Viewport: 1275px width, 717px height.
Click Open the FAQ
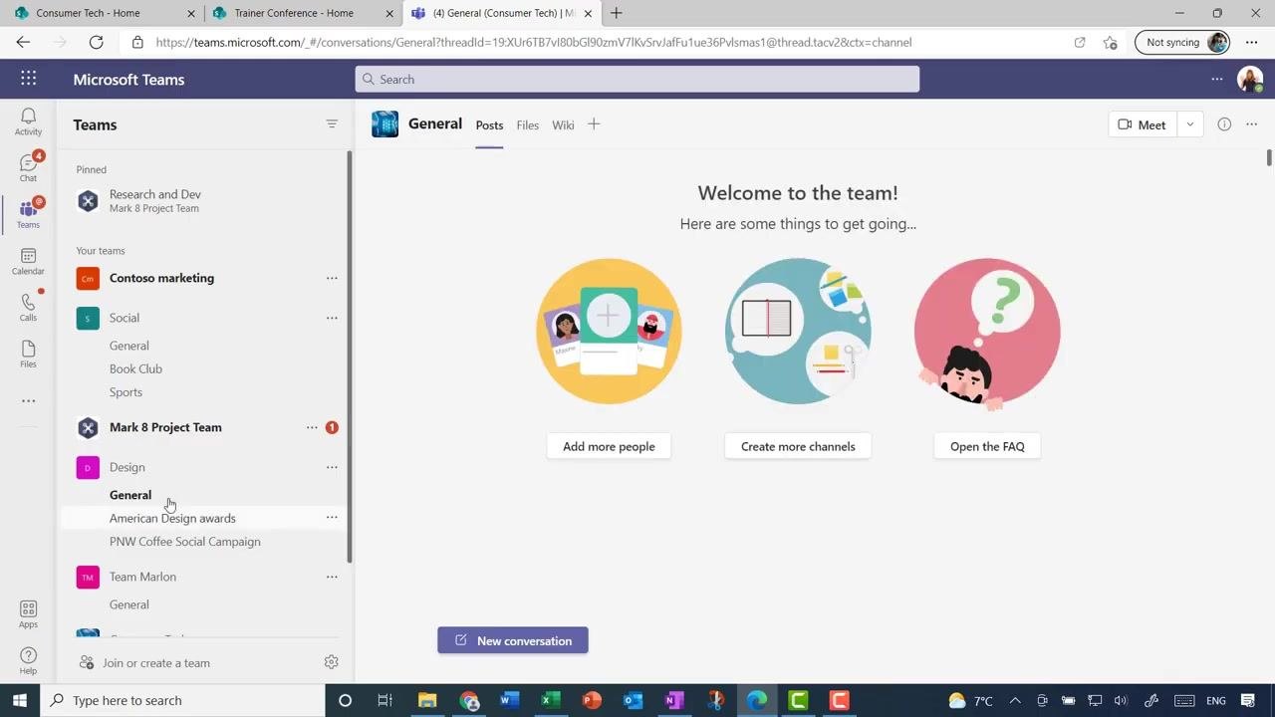987,446
